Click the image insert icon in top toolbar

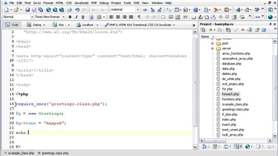pos(185,10)
